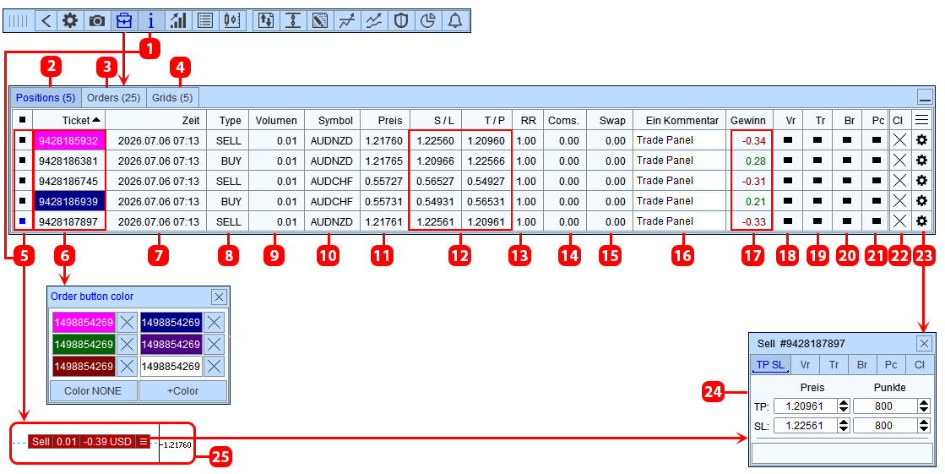
Task: Click the up/down arrows toolbar icon
Action: coord(266,20)
